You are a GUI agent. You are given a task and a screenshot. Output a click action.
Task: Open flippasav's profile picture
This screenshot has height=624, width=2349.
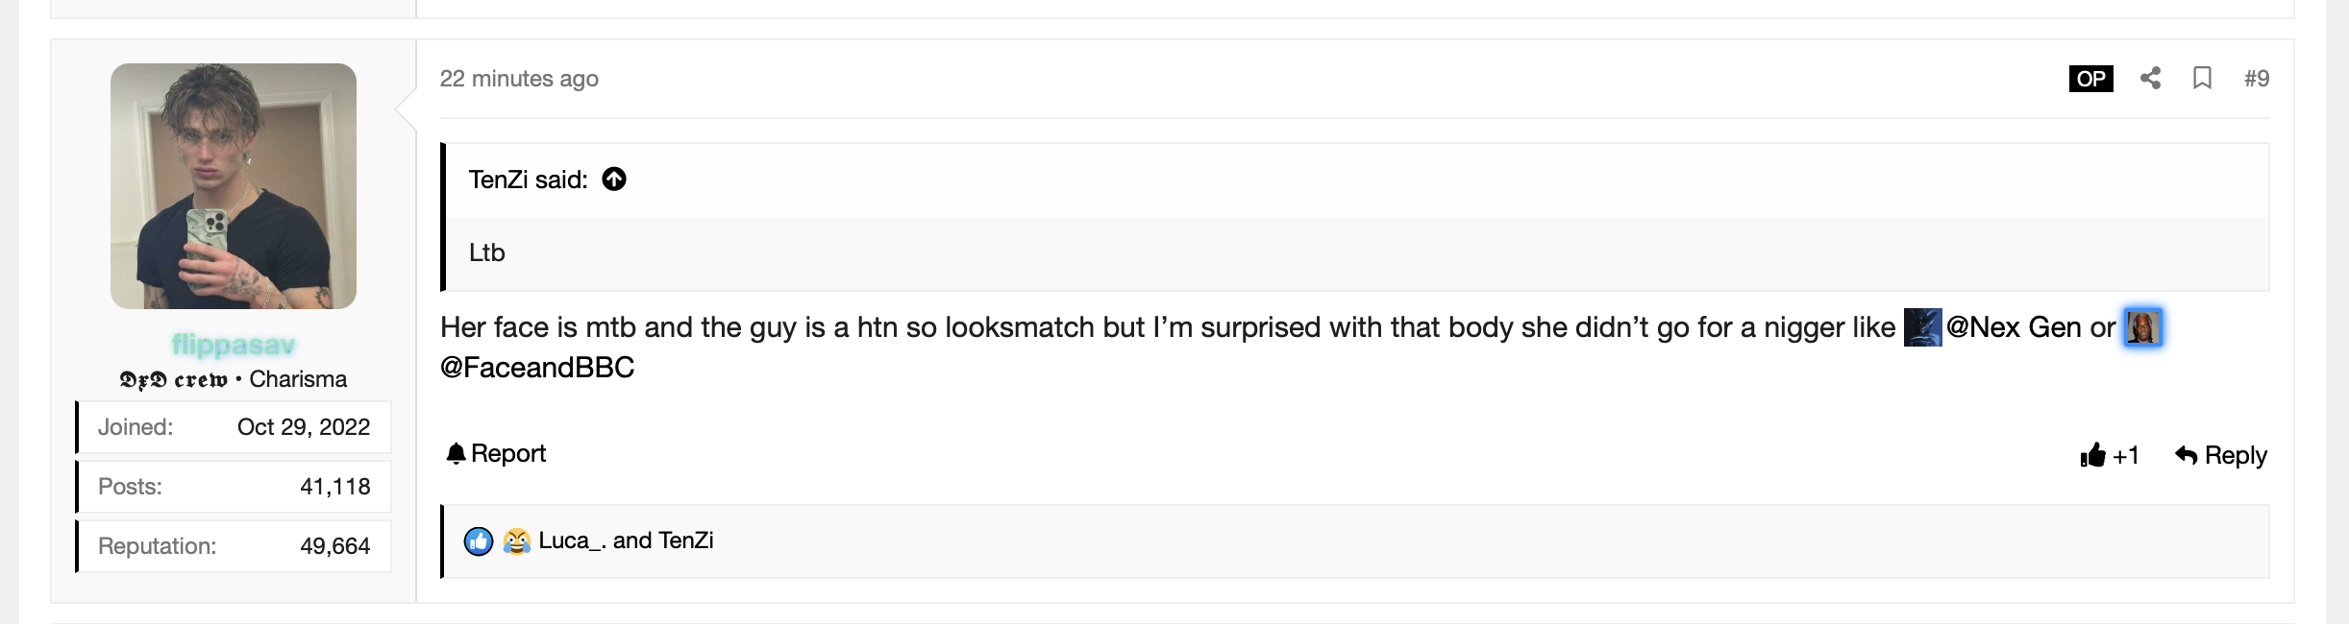[x=234, y=186]
